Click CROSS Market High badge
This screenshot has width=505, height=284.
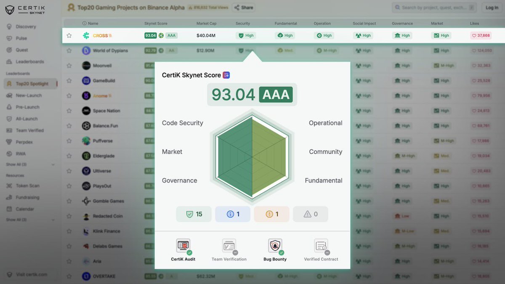tap(441, 36)
